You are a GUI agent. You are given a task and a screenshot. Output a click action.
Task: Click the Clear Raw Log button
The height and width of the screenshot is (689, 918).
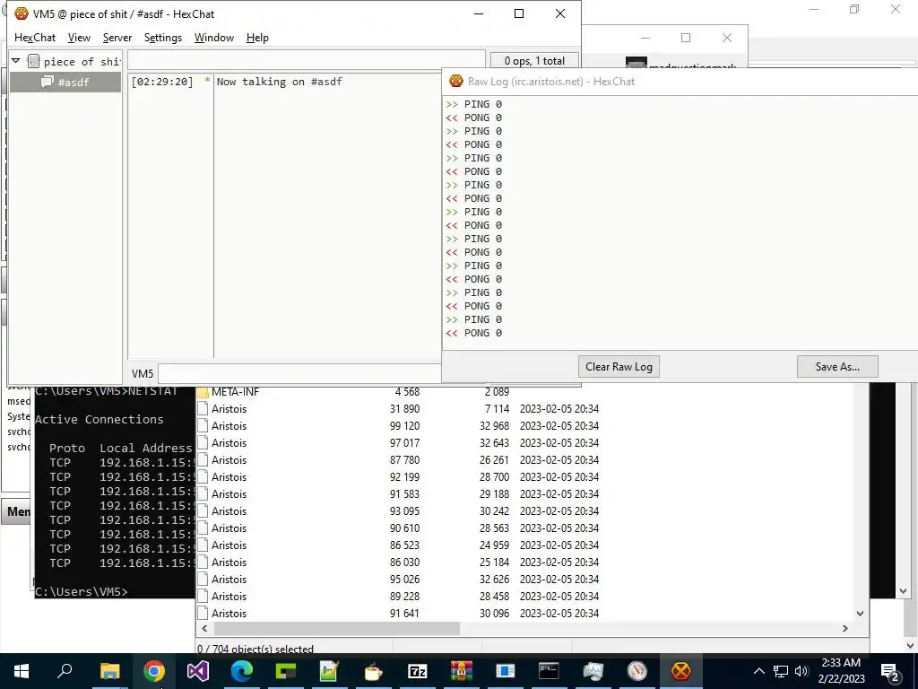(x=619, y=367)
